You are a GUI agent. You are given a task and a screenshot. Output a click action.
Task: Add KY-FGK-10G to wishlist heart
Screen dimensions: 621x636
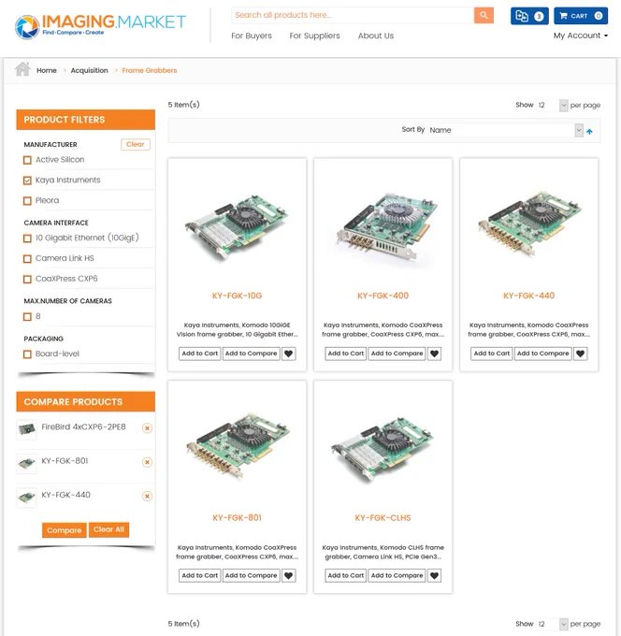[x=288, y=354]
